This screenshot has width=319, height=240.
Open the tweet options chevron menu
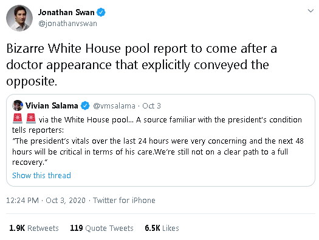pos(310,11)
